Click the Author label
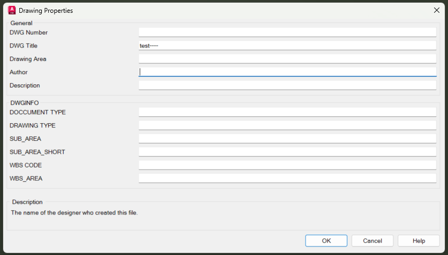448x255 pixels. (19, 72)
